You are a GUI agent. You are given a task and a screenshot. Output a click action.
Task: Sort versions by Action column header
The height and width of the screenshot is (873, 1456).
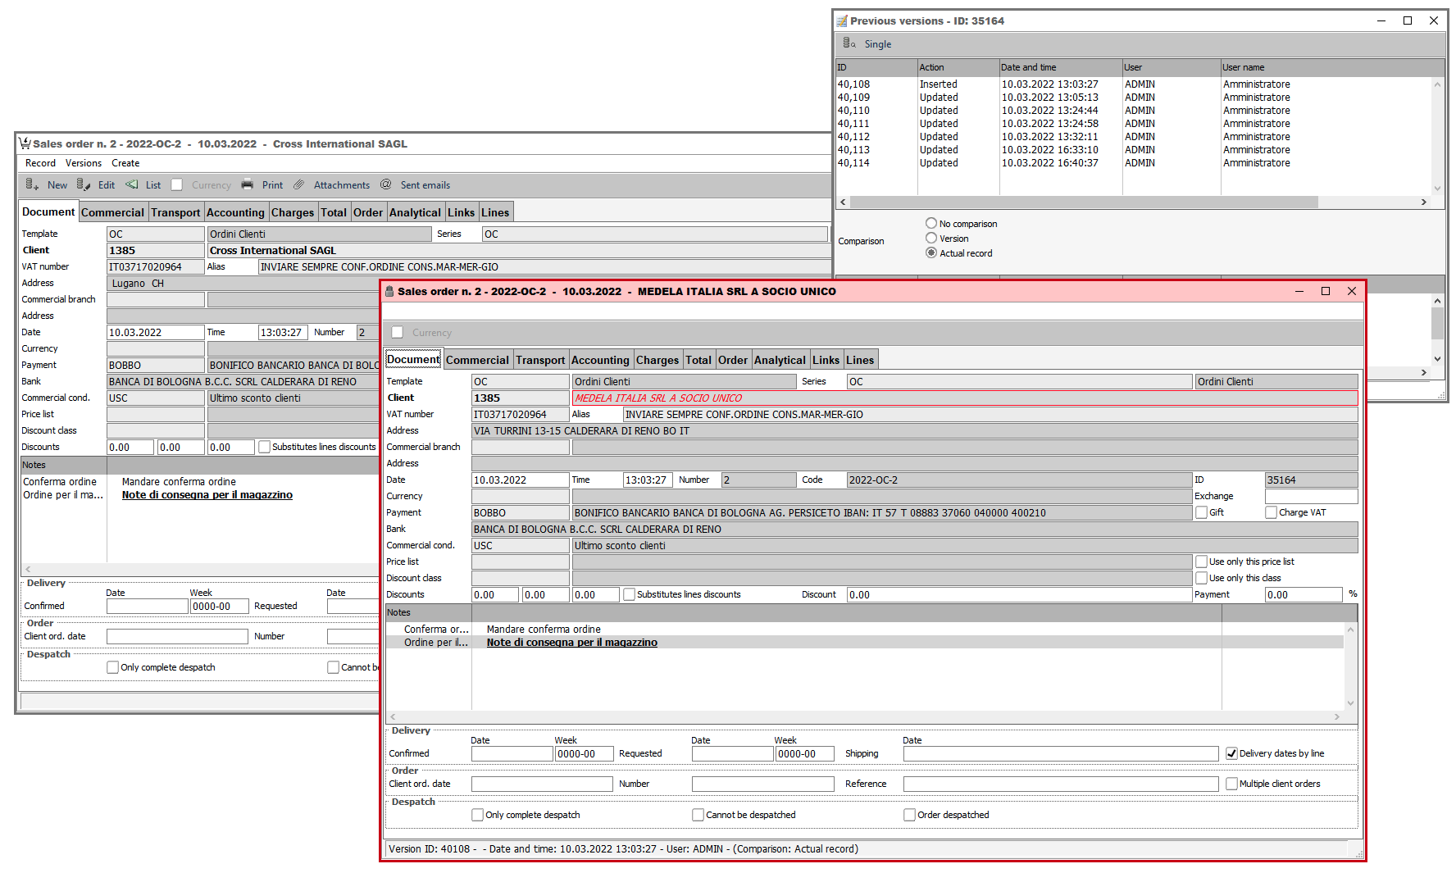click(x=958, y=67)
